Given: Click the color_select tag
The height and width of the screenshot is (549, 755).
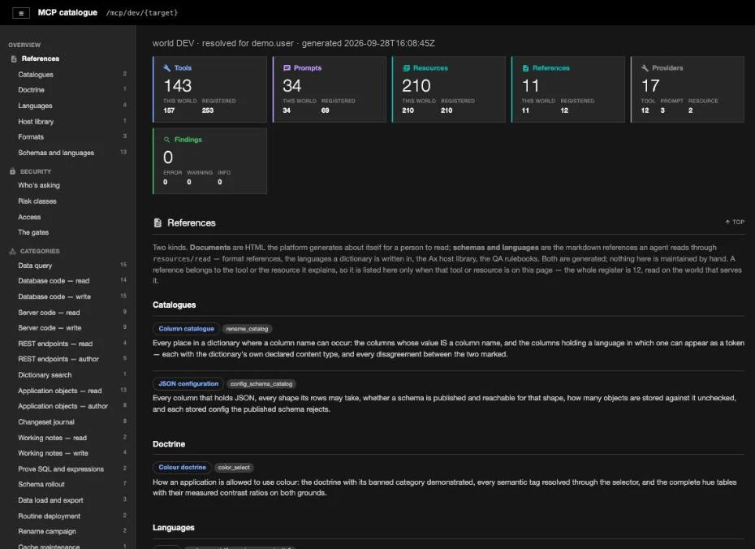Looking at the screenshot, I should click(x=234, y=468).
